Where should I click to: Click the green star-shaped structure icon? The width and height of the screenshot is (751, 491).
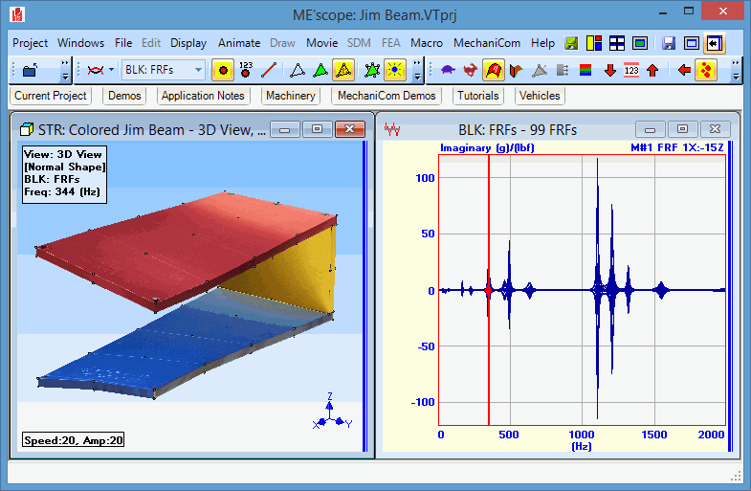click(371, 71)
